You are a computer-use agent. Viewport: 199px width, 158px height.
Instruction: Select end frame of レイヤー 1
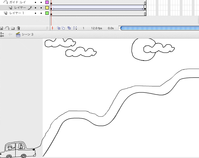(145, 13)
